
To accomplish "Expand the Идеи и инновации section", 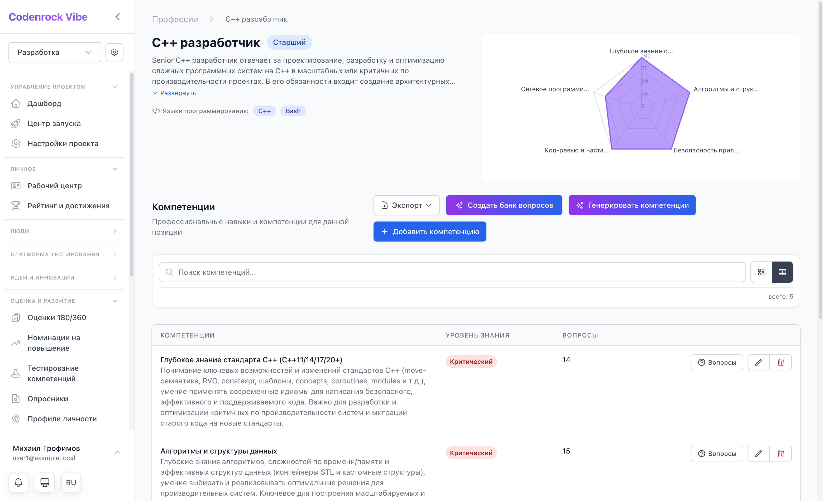I will coord(115,277).
